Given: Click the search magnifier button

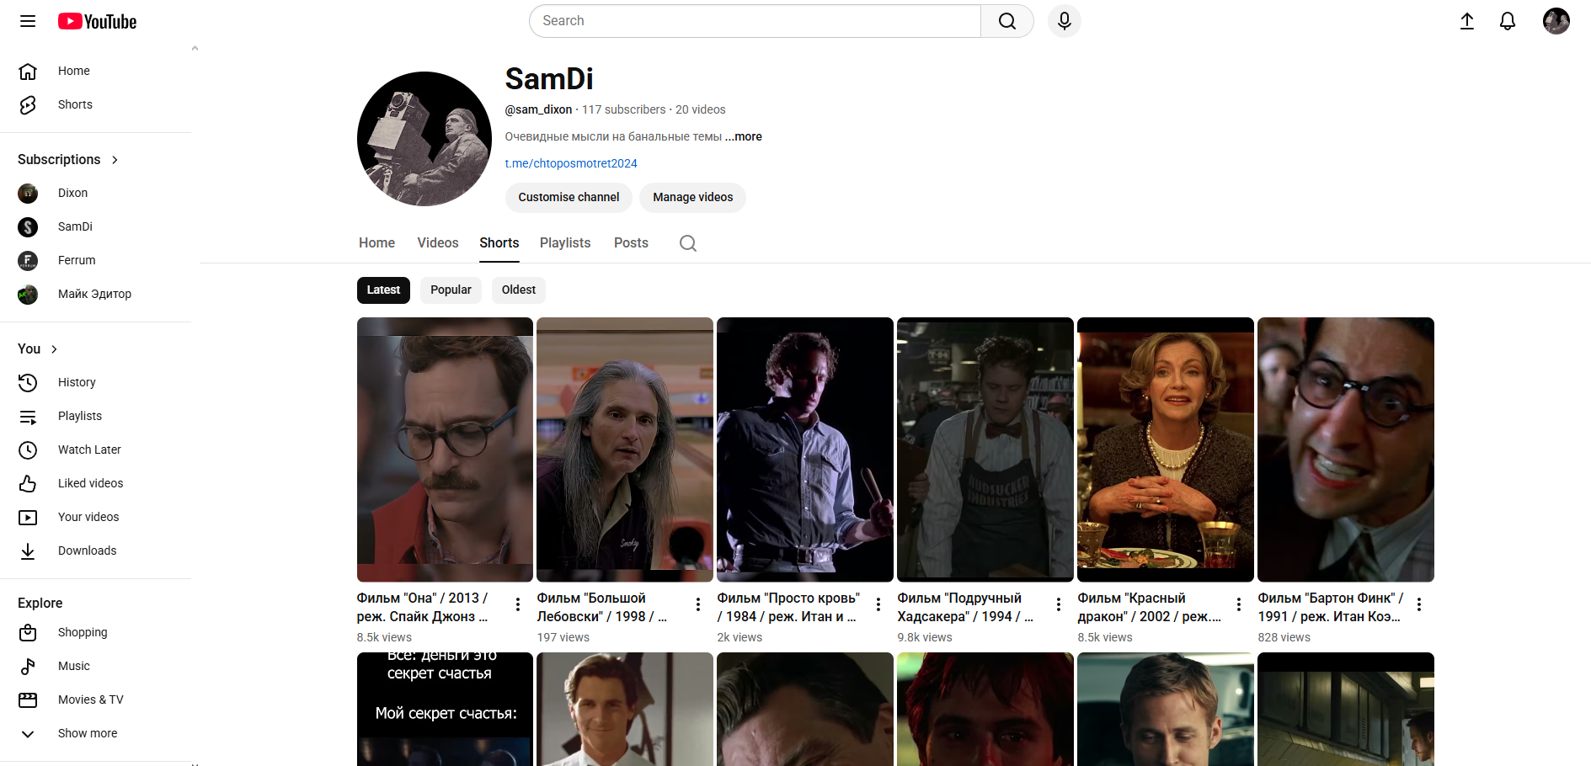Looking at the screenshot, I should tap(1007, 21).
